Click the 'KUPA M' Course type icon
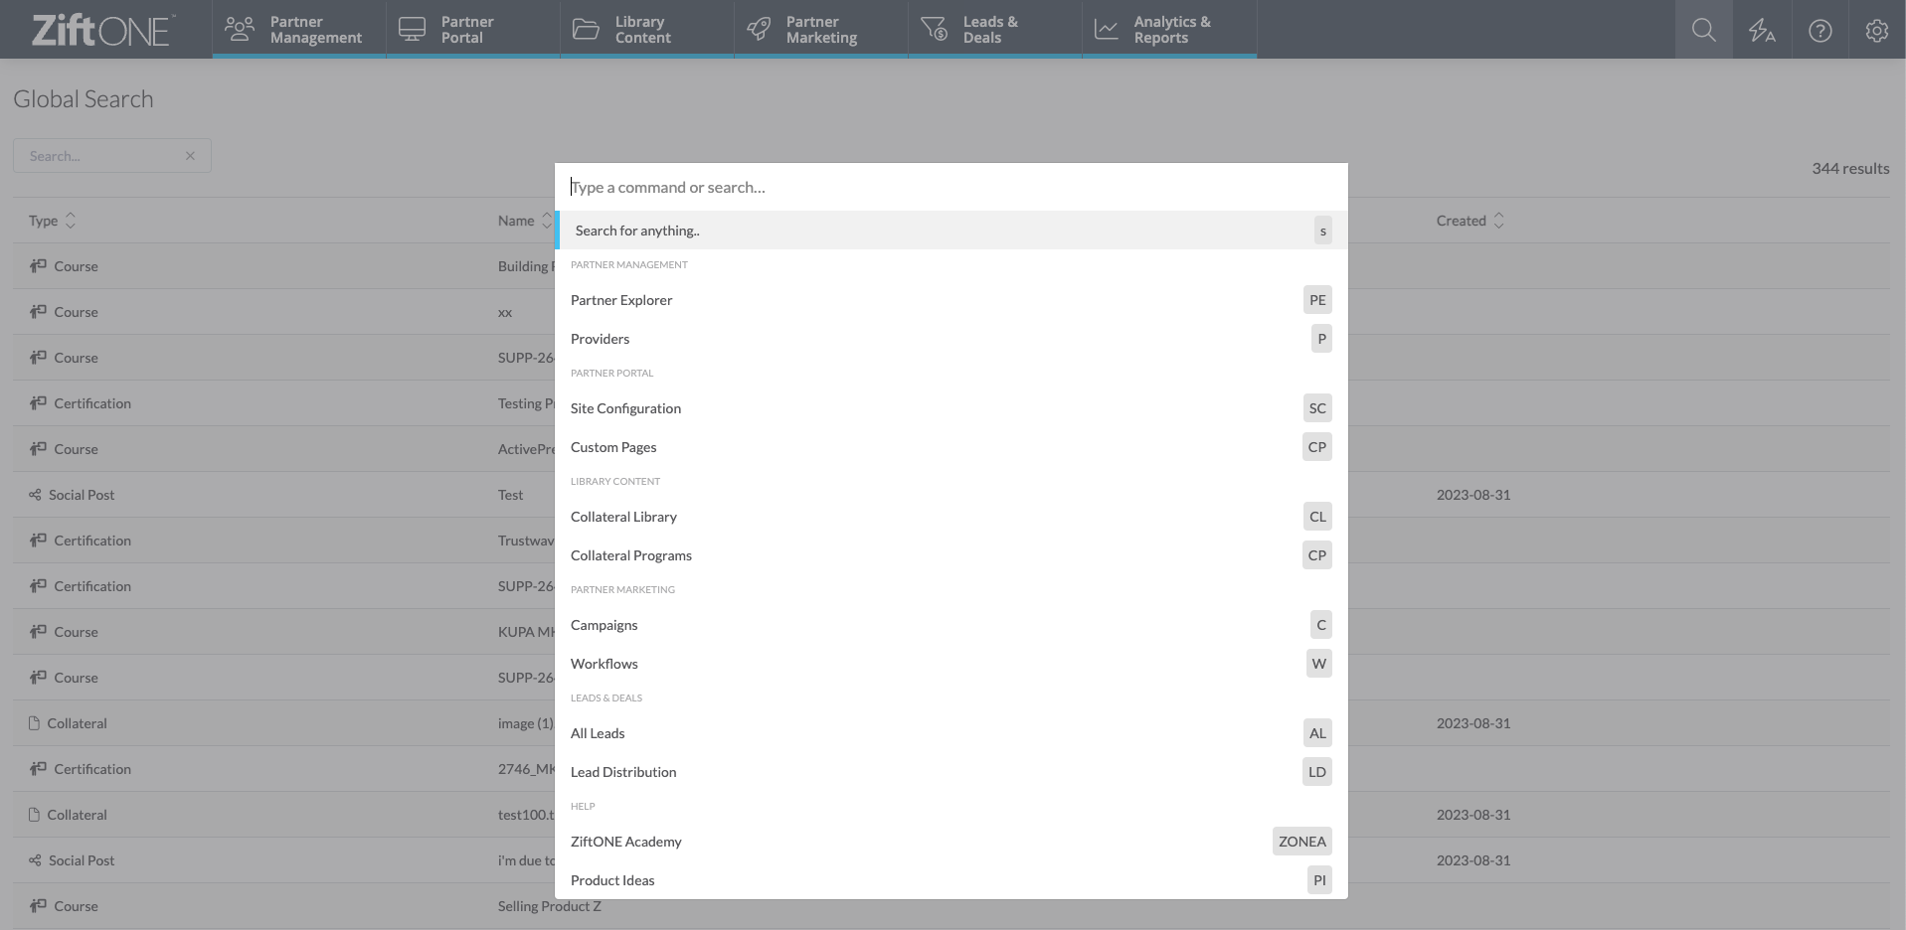Viewport: 1906px width, 930px height. pyautogui.click(x=38, y=632)
